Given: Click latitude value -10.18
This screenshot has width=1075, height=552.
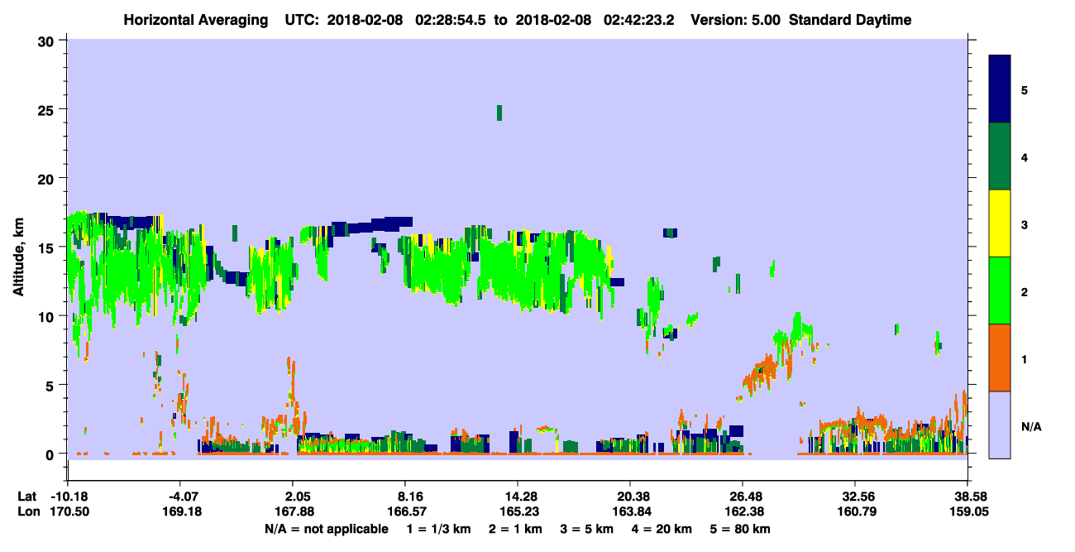Looking at the screenshot, I should coord(68,497).
